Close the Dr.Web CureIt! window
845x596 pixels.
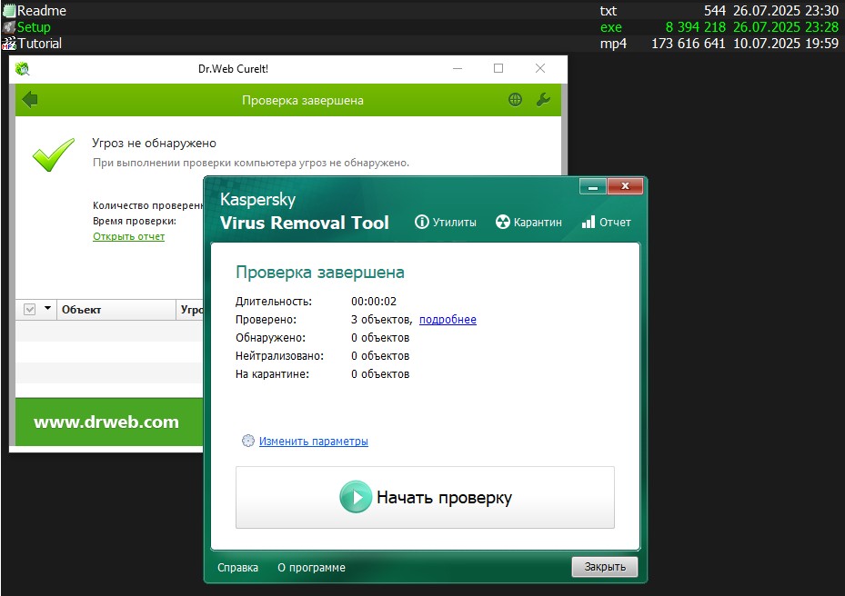click(x=540, y=68)
